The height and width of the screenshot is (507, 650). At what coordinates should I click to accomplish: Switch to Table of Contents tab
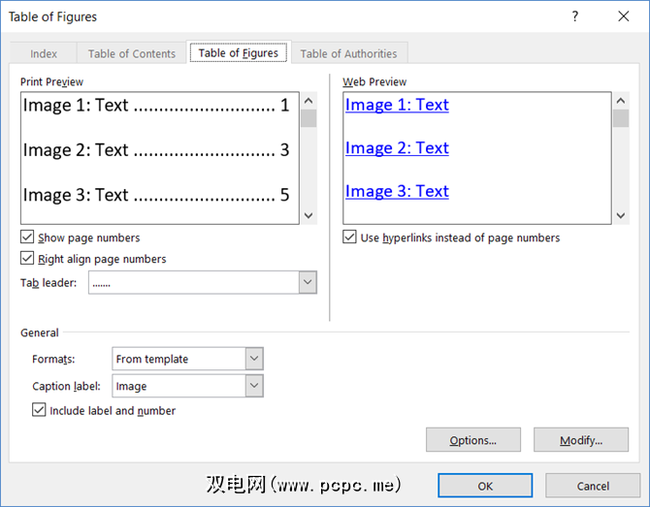132,53
